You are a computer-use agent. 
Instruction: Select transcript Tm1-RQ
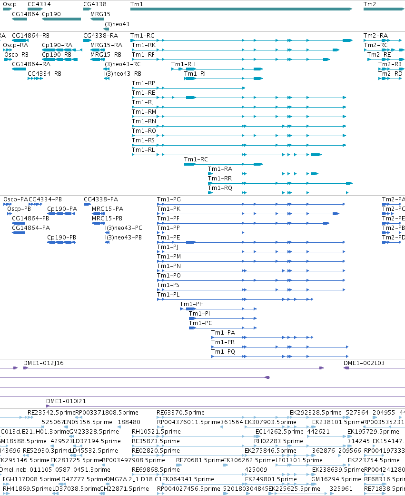coord(278,193)
